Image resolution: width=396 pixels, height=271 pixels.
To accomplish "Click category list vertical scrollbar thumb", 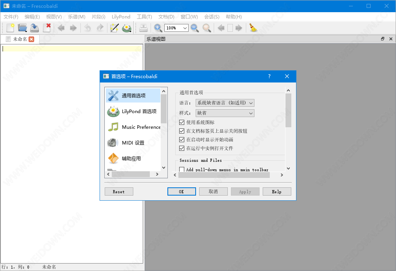I will [163, 109].
